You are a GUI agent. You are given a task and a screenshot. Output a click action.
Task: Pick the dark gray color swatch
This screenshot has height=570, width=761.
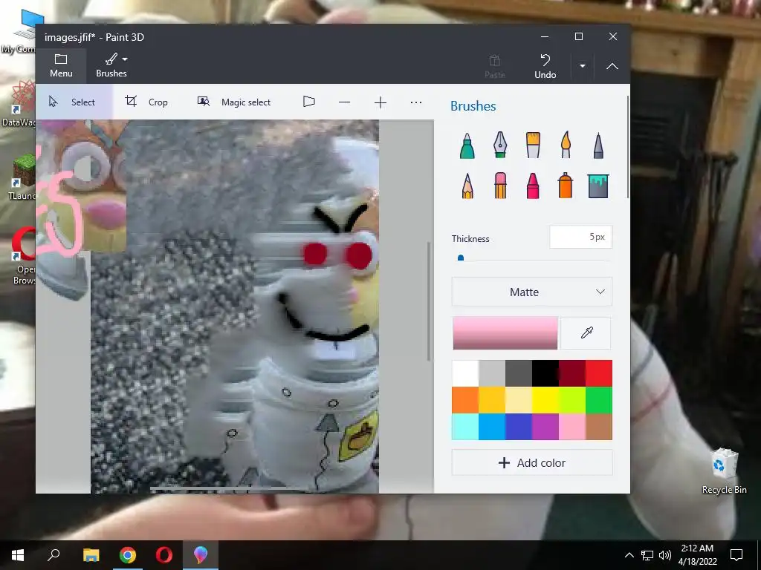(x=518, y=373)
